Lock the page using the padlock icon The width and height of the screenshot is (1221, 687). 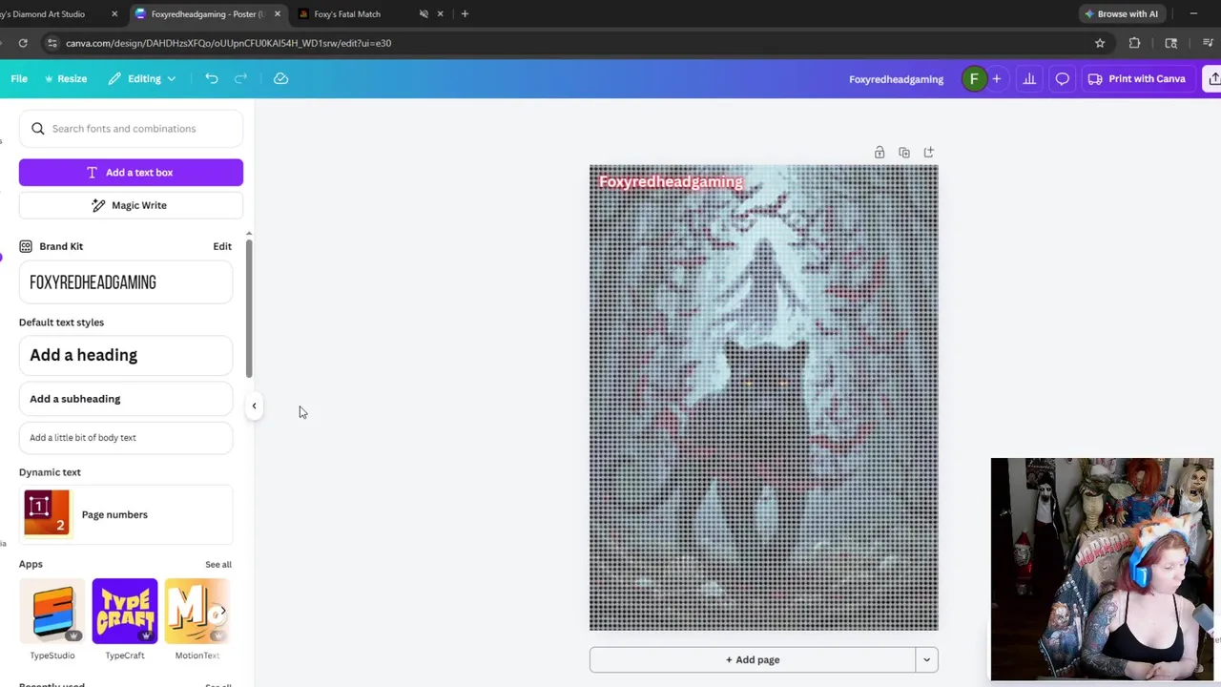click(x=880, y=153)
